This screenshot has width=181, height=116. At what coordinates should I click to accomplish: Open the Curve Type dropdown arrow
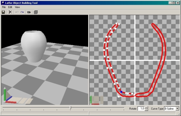tap(178, 109)
